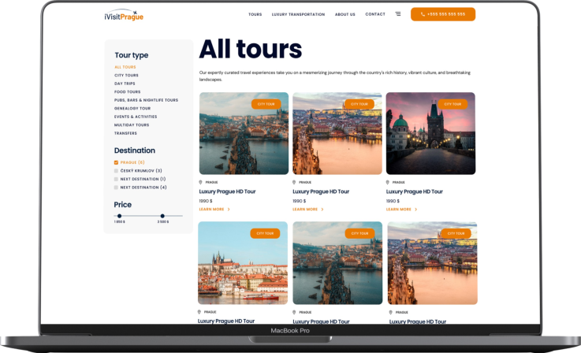Open the hamburger menu icon in header

tap(398, 14)
